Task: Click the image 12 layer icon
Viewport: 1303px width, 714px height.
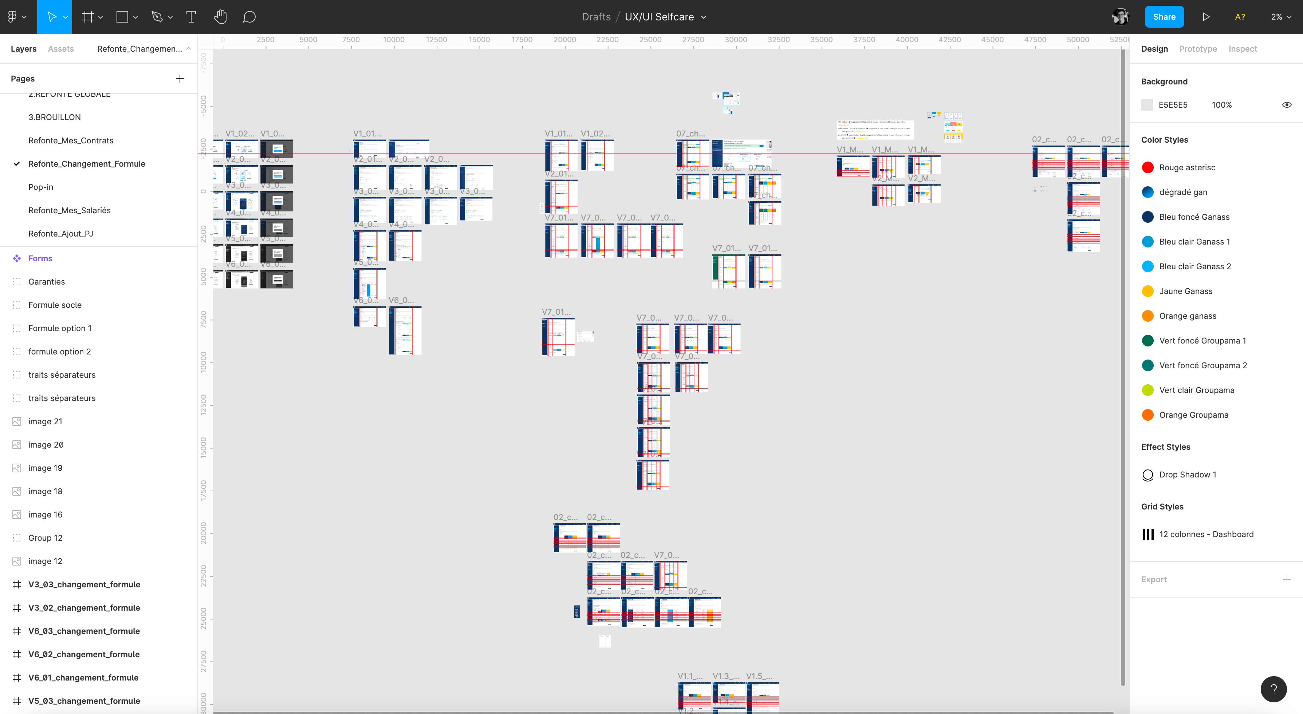Action: (17, 561)
